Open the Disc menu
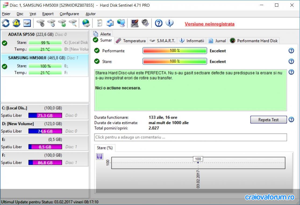This screenshot has height=205, width=300. pos(20,14)
